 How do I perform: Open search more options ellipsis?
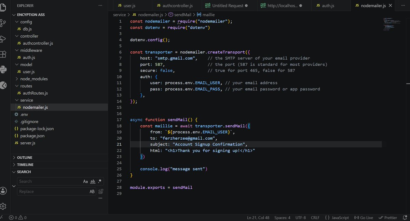100,198
